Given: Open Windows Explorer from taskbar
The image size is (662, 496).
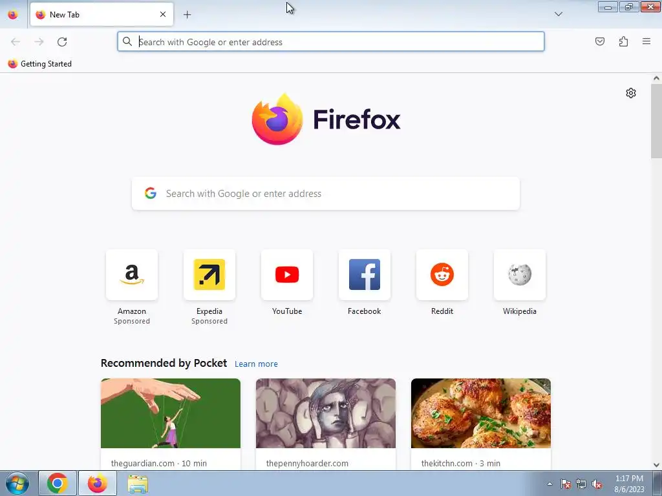Looking at the screenshot, I should pyautogui.click(x=138, y=484).
